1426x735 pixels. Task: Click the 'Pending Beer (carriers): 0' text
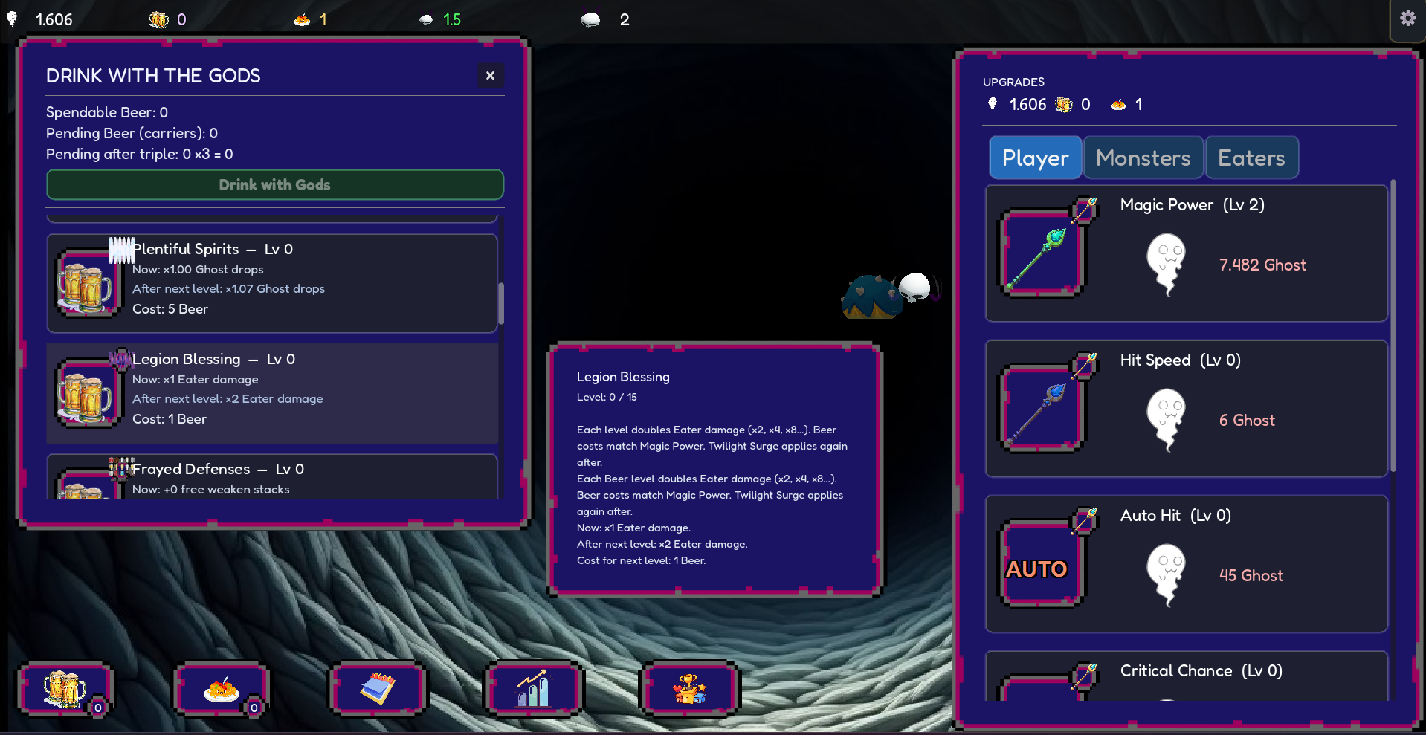(132, 133)
